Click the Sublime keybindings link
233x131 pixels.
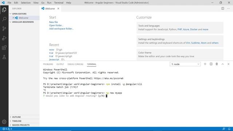(x=195, y=43)
